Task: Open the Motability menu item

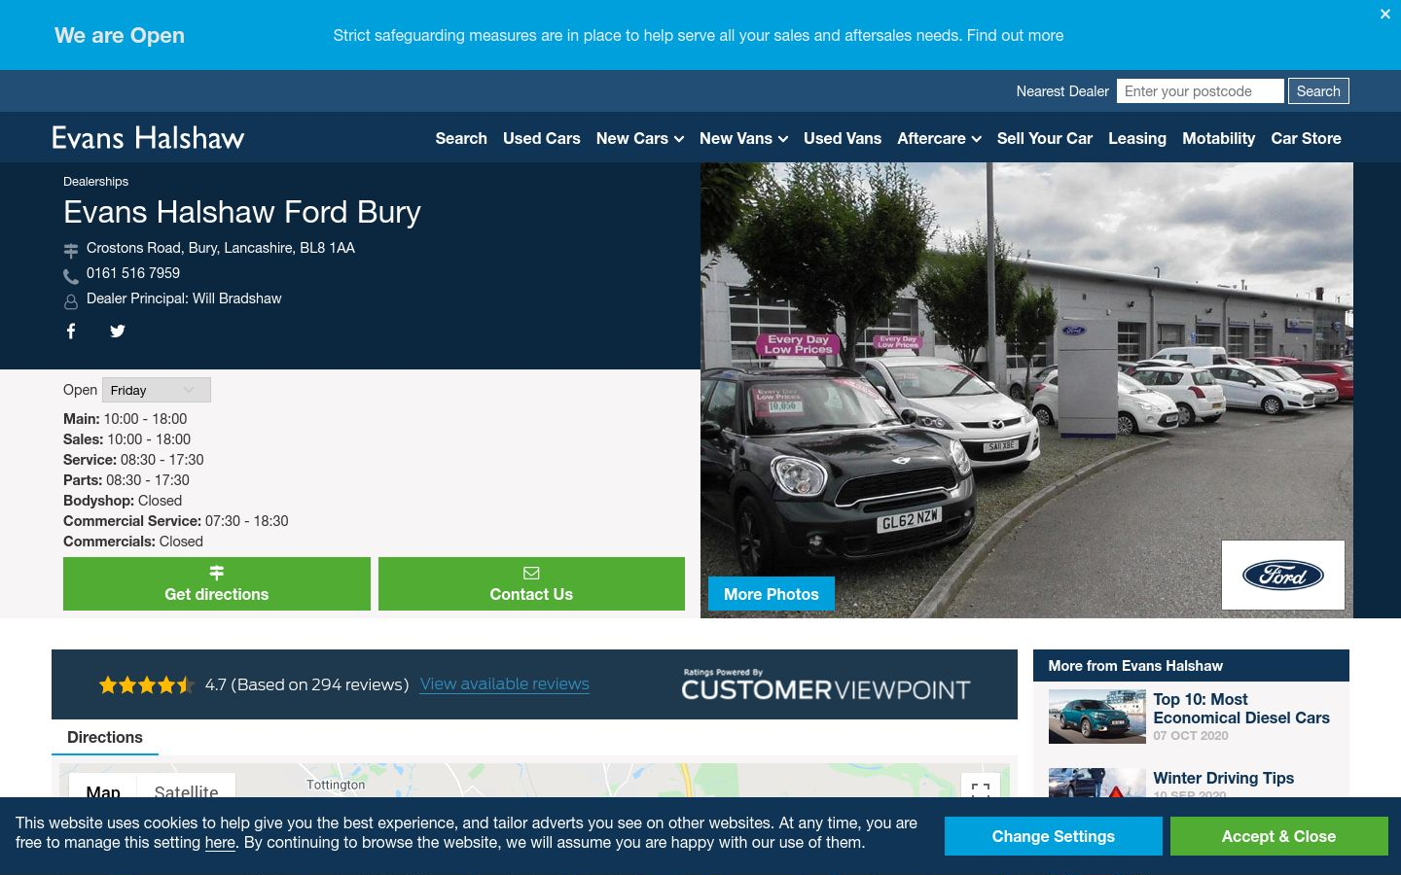Action: pos(1218,138)
